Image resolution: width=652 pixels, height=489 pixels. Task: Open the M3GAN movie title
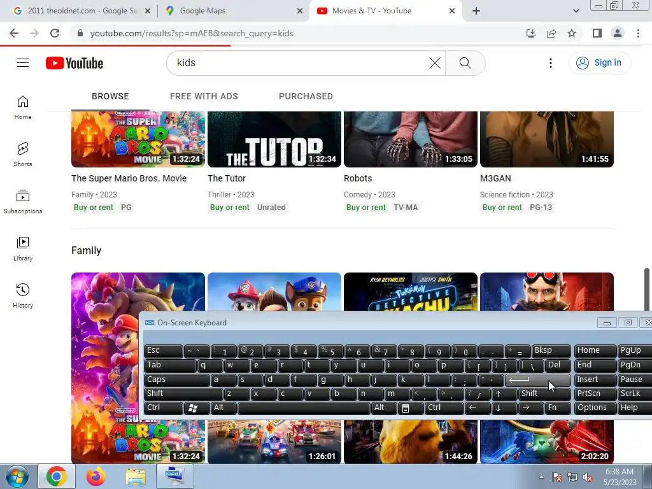coord(495,178)
